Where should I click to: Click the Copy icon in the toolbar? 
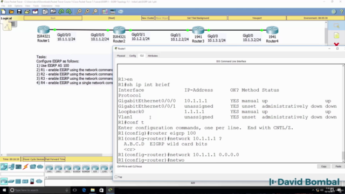pyautogui.click(x=45, y=12)
